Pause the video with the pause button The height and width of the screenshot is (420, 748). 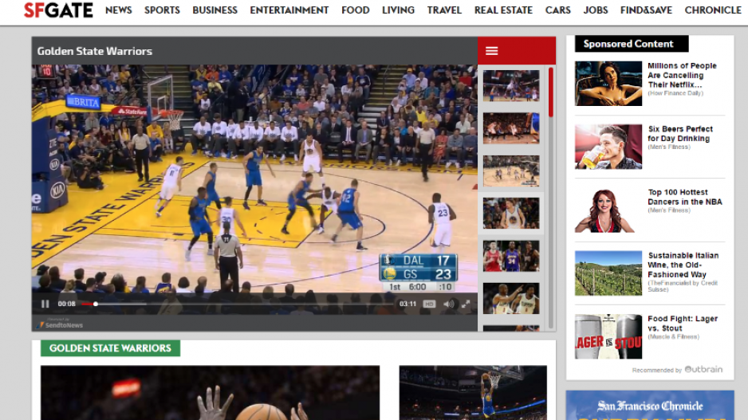coord(45,304)
